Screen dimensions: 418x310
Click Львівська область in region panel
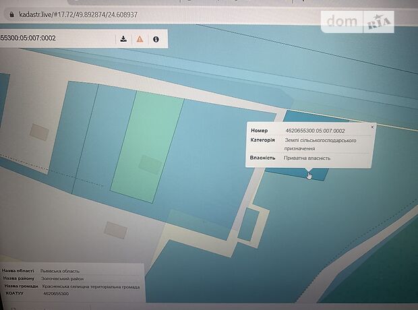[x=59, y=271]
